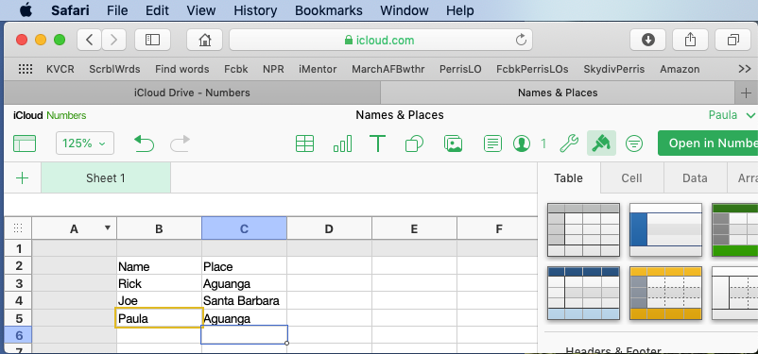Image resolution: width=758 pixels, height=354 pixels.
Task: Select the yellow table style thumbnail
Action: 665,294
